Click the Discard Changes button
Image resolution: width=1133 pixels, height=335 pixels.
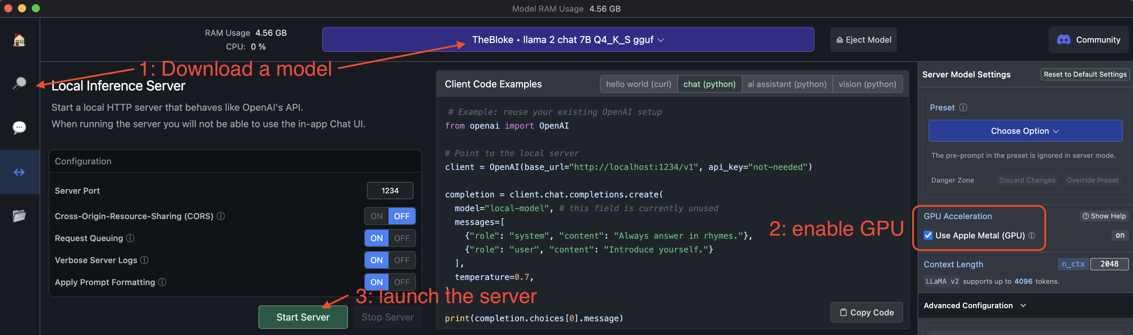tap(1027, 180)
